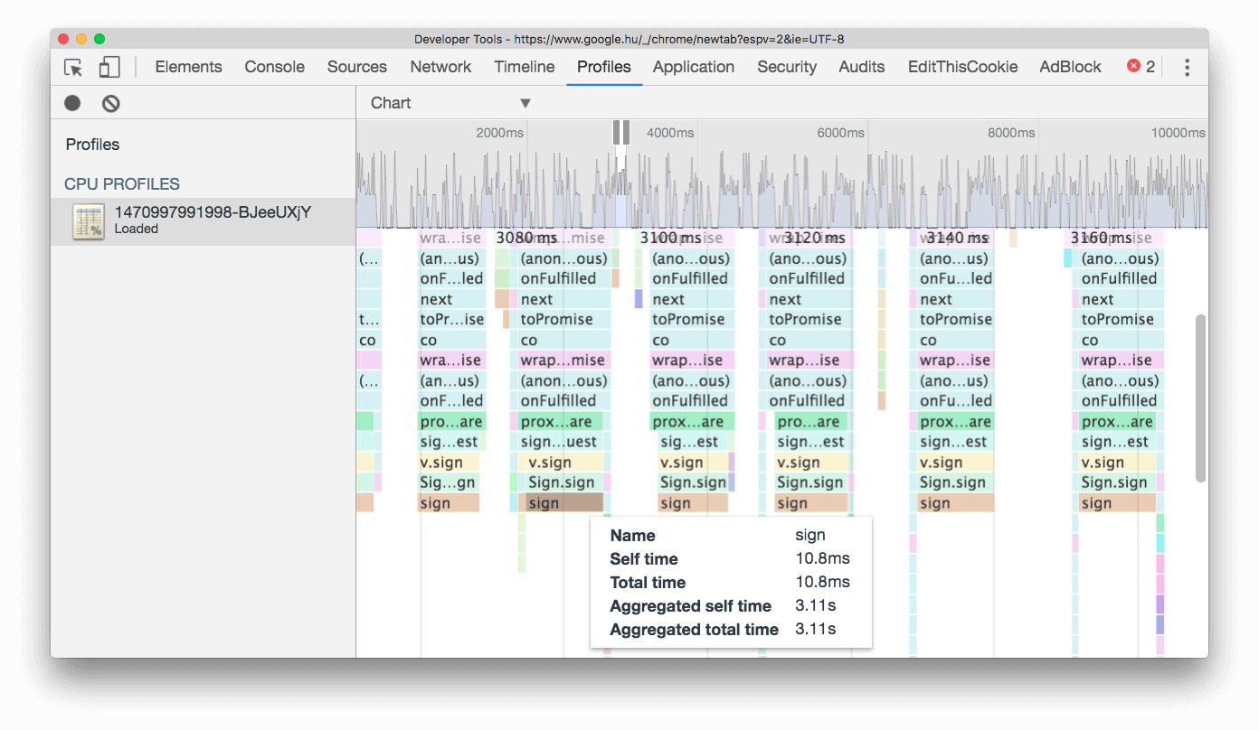This screenshot has height=730, width=1259.
Task: Toggle the device toolbar icon
Action: point(109,68)
